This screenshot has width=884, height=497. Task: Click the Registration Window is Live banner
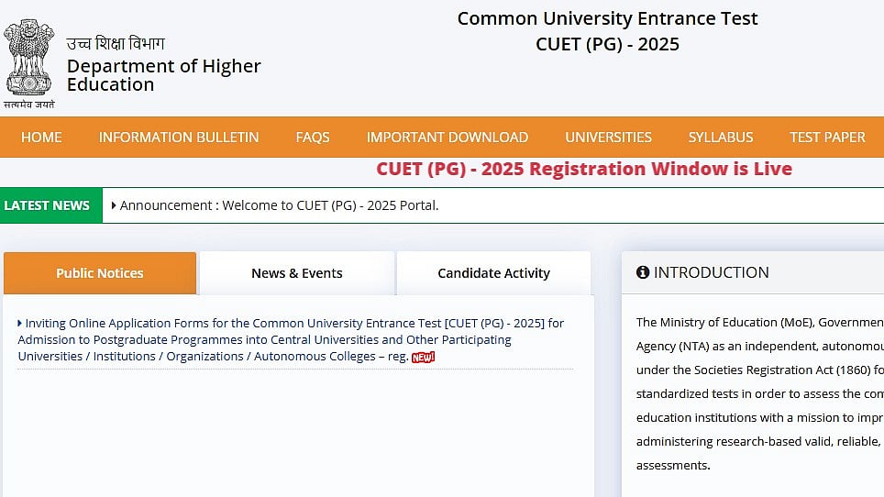click(584, 169)
